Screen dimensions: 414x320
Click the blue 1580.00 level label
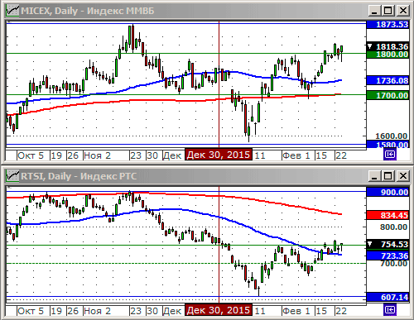[x=388, y=145]
